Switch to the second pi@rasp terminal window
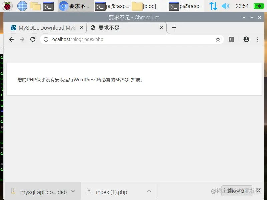This screenshot has width=267, height=200. click(x=186, y=6)
